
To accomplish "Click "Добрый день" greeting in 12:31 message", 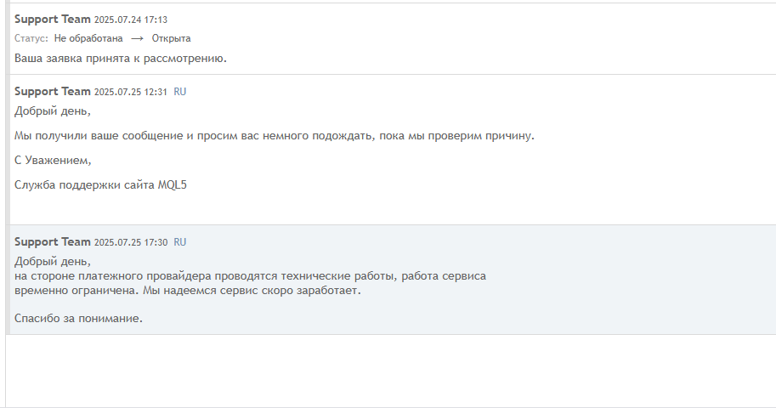I will [53, 110].
